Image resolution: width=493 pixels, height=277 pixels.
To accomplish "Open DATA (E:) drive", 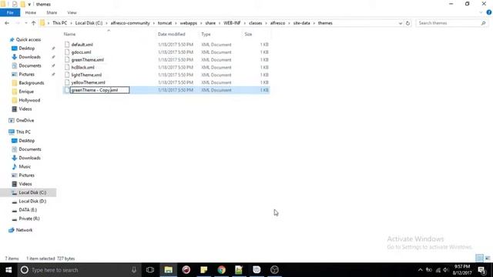I will point(28,210).
